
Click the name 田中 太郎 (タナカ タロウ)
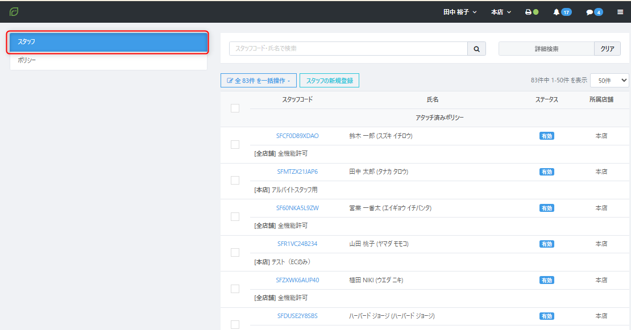point(379,172)
